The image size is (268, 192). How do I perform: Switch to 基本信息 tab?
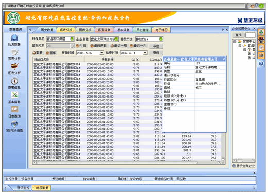click(123, 30)
